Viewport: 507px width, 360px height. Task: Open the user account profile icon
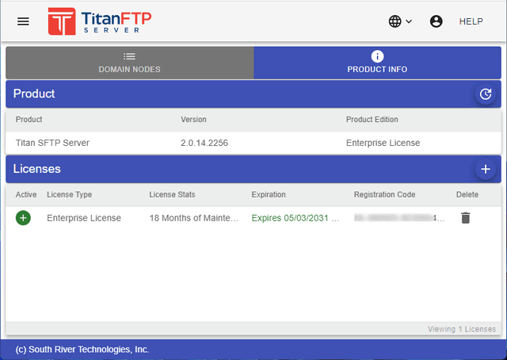[436, 21]
